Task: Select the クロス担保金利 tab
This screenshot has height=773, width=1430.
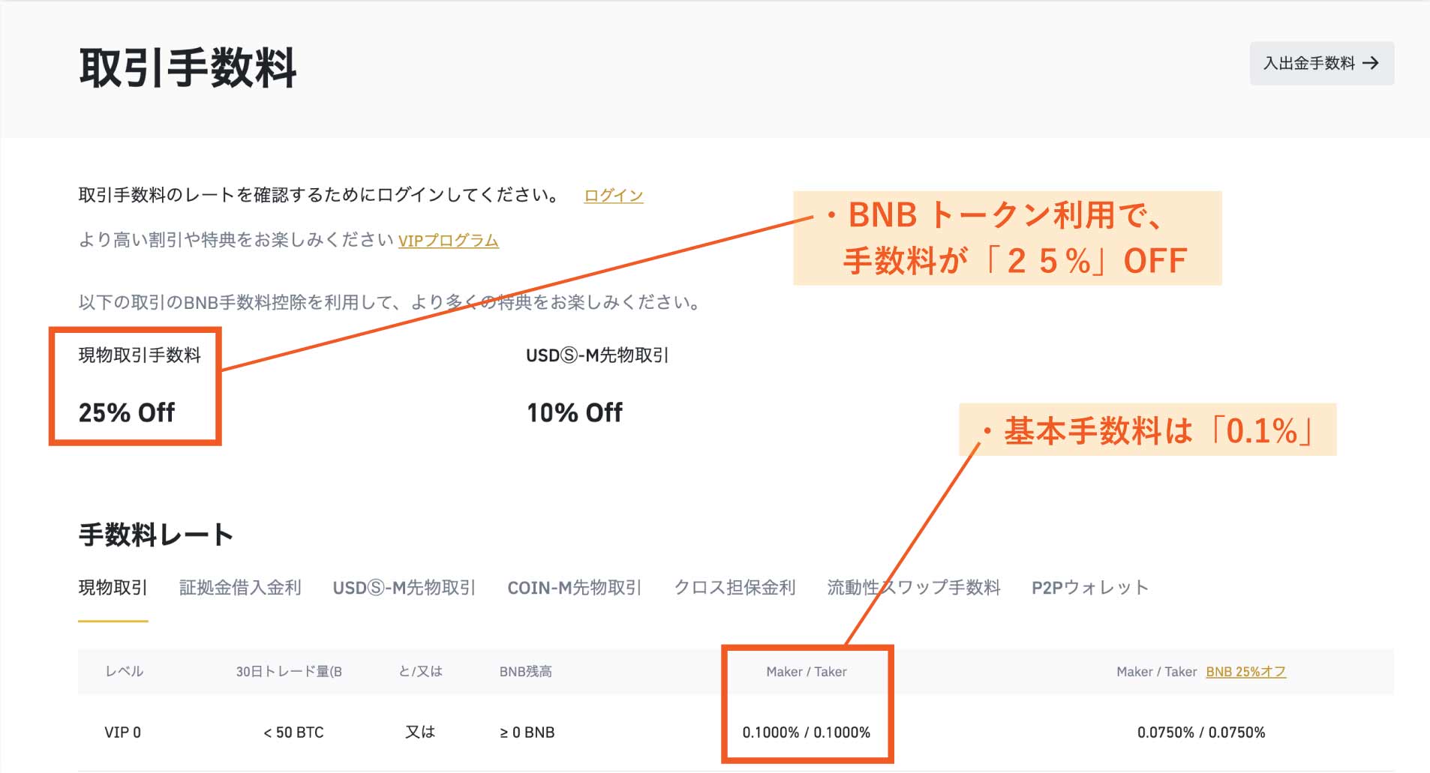Action: (735, 588)
